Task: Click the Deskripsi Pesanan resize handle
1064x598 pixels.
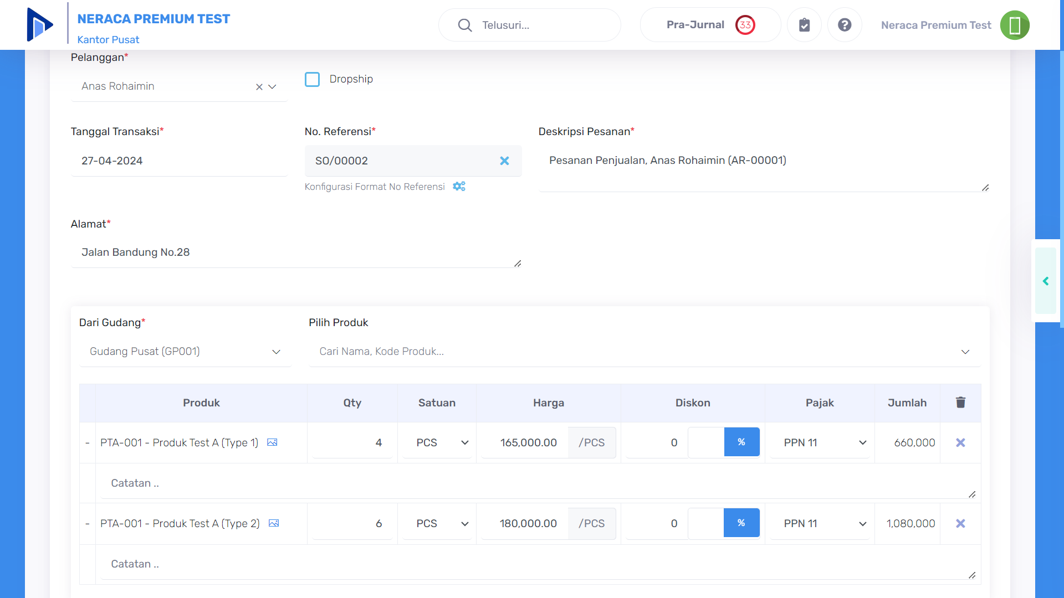Action: (x=985, y=188)
